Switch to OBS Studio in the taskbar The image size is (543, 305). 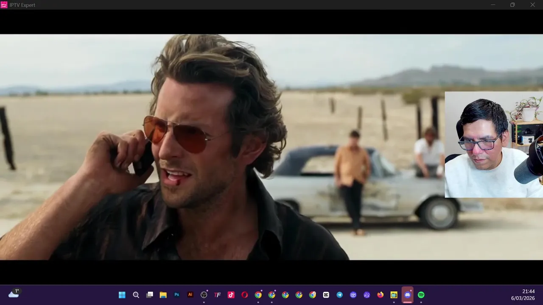(204, 295)
